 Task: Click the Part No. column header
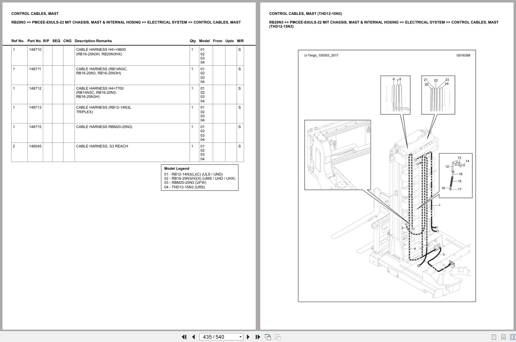tap(34, 41)
